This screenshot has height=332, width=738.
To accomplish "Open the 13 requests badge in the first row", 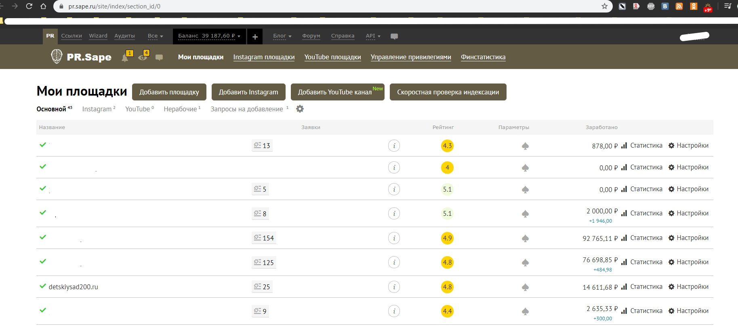I will 262,146.
